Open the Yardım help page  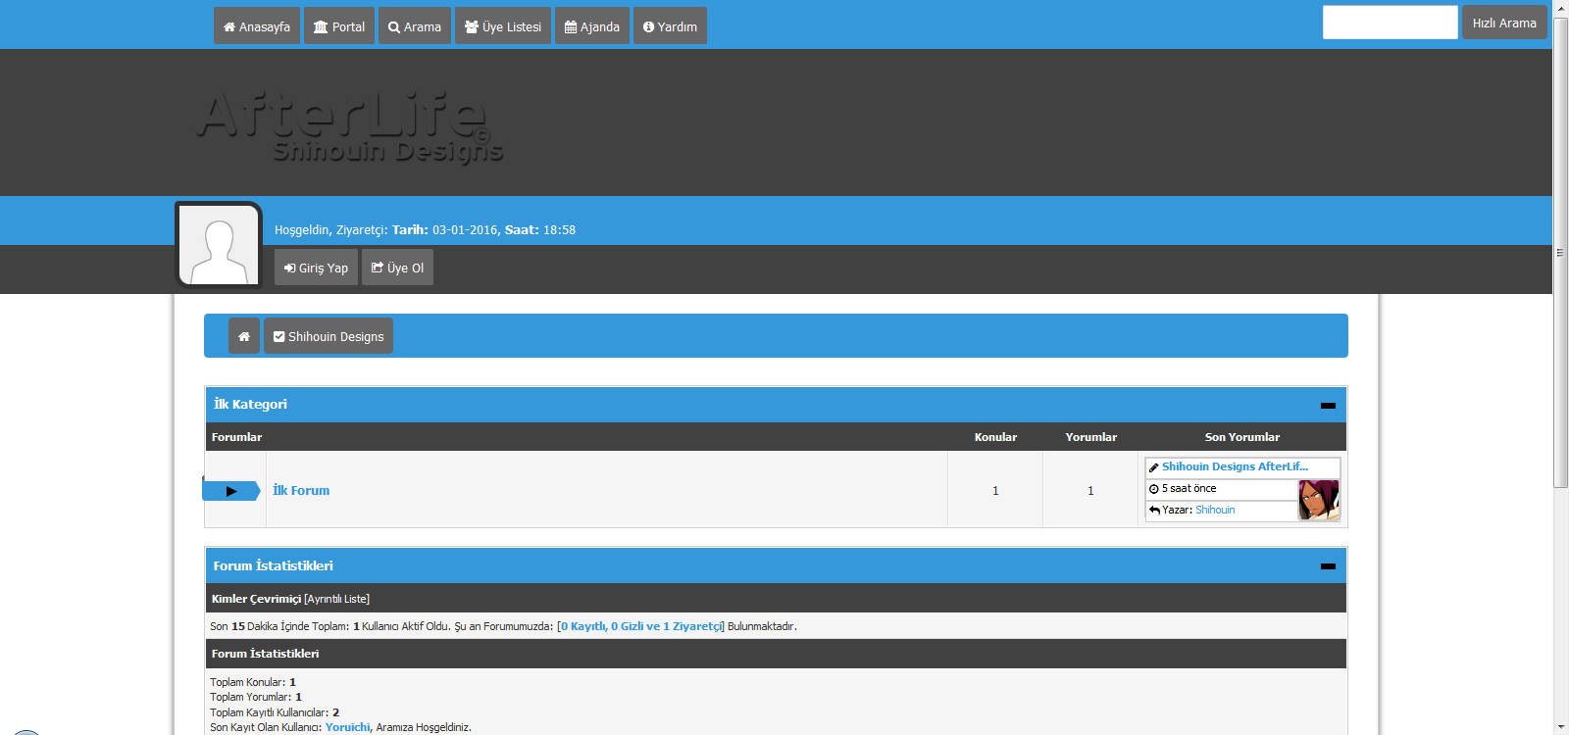click(x=670, y=26)
